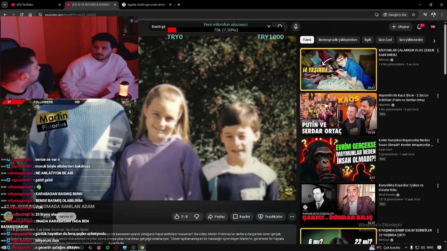Viewport: 447px width, 251px height.
Task: Dislike the video with thumbs-down
Action: tap(197, 216)
